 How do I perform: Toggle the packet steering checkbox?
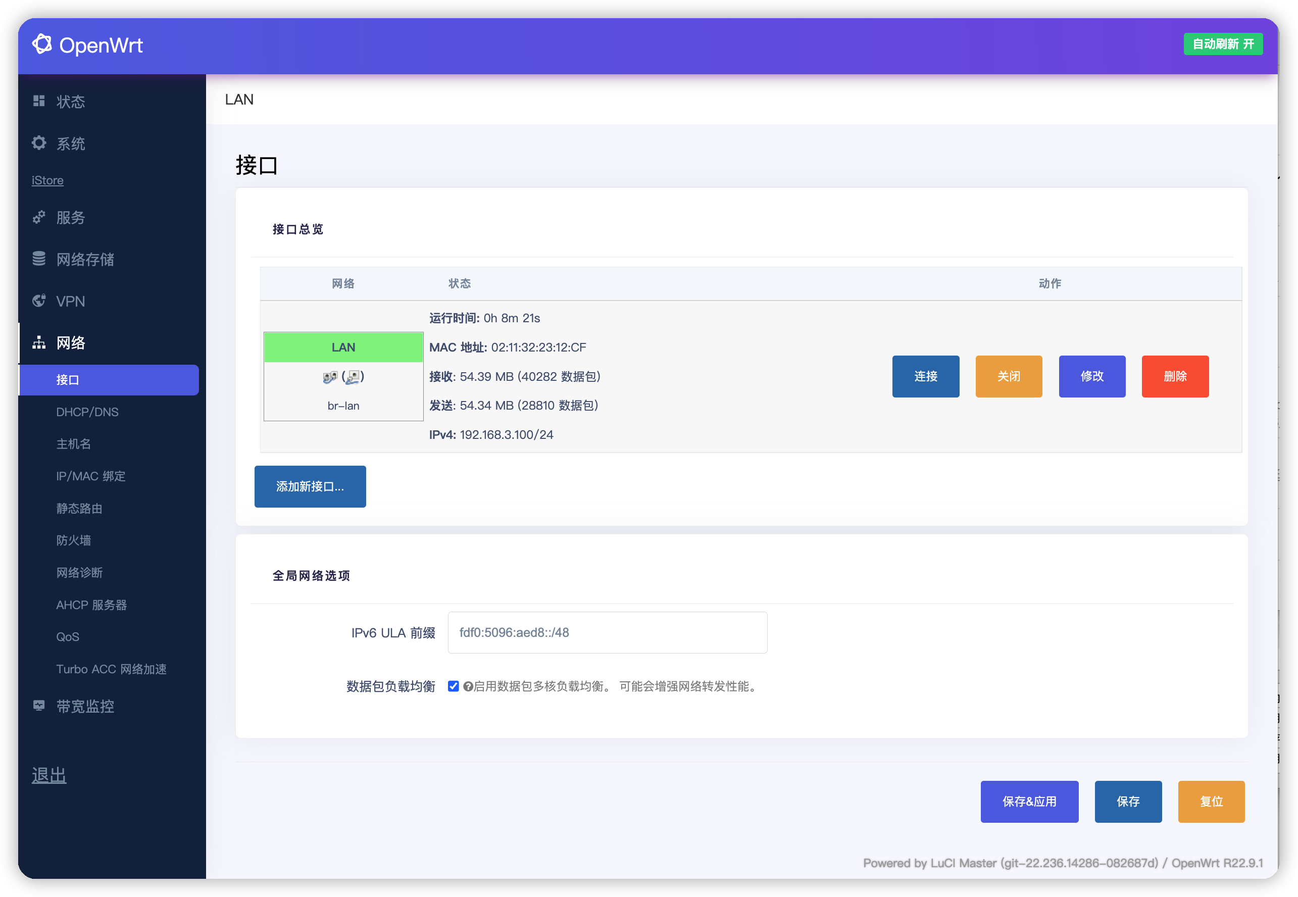pyautogui.click(x=453, y=686)
